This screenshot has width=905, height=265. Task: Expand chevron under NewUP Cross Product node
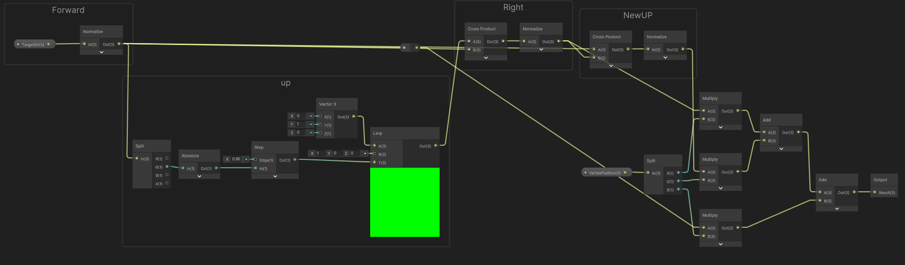point(611,66)
